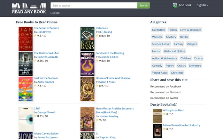This screenshot has width=223, height=139.
Task: Select the Thriller genre tag
Action: coord(184,37)
